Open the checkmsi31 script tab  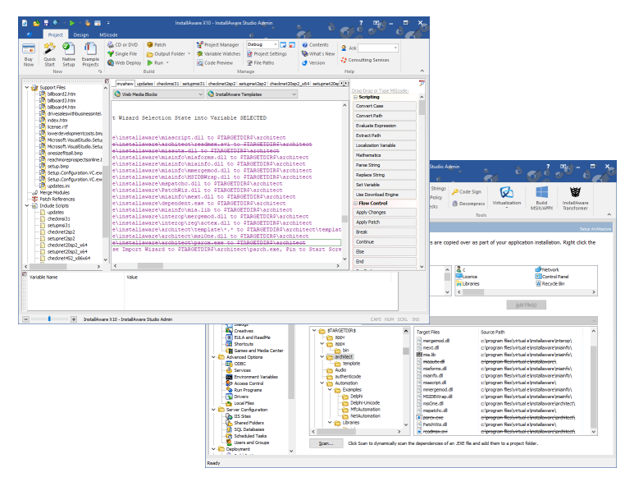click(x=168, y=84)
